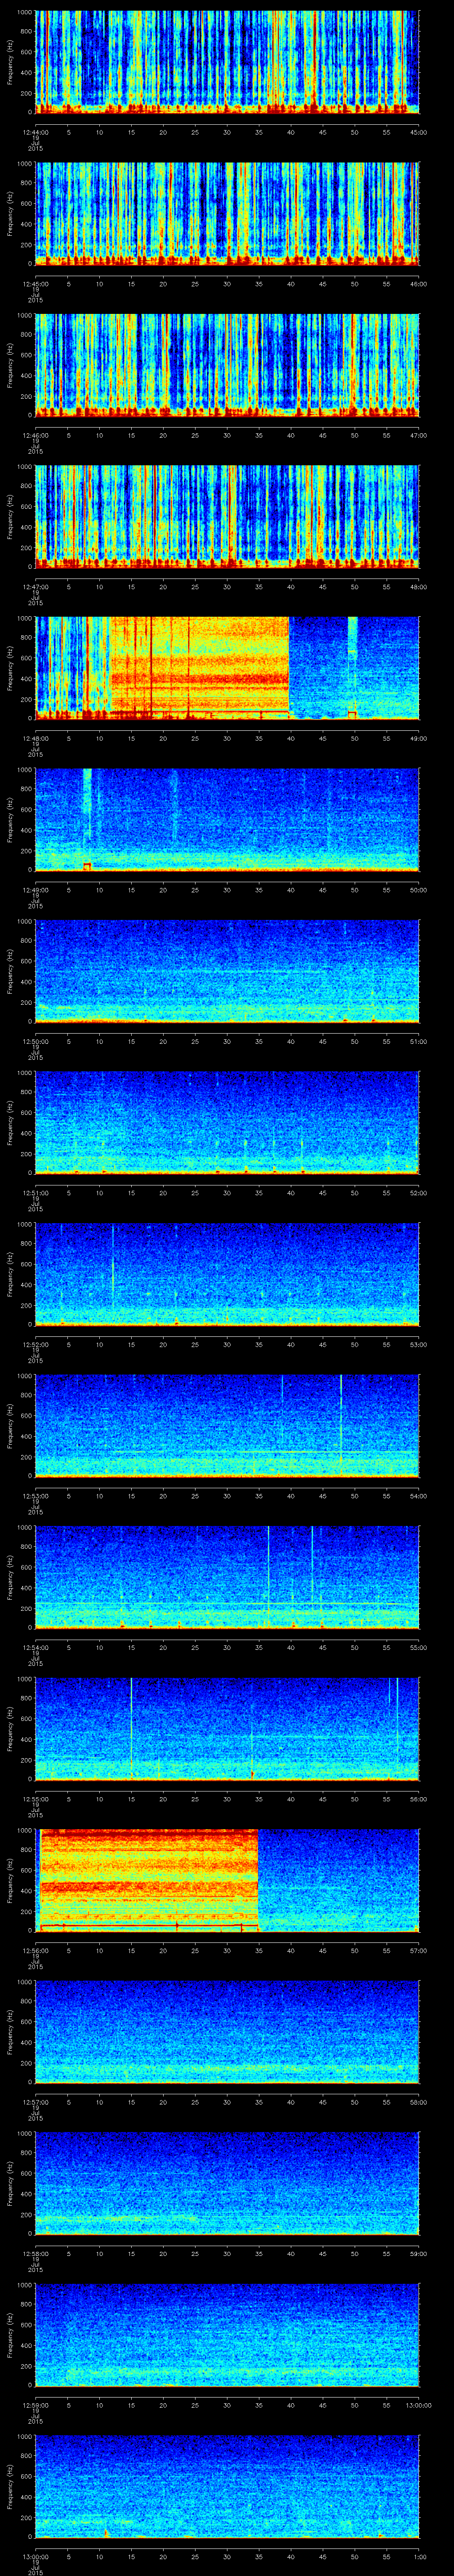454x2576 pixels.
Task: Click the '48:00' end time label
Action: 419,587
